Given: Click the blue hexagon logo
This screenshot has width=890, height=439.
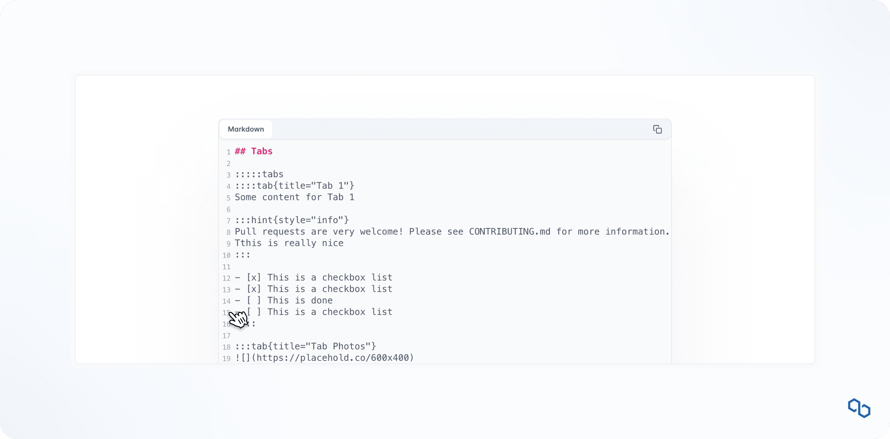Looking at the screenshot, I should (x=859, y=408).
